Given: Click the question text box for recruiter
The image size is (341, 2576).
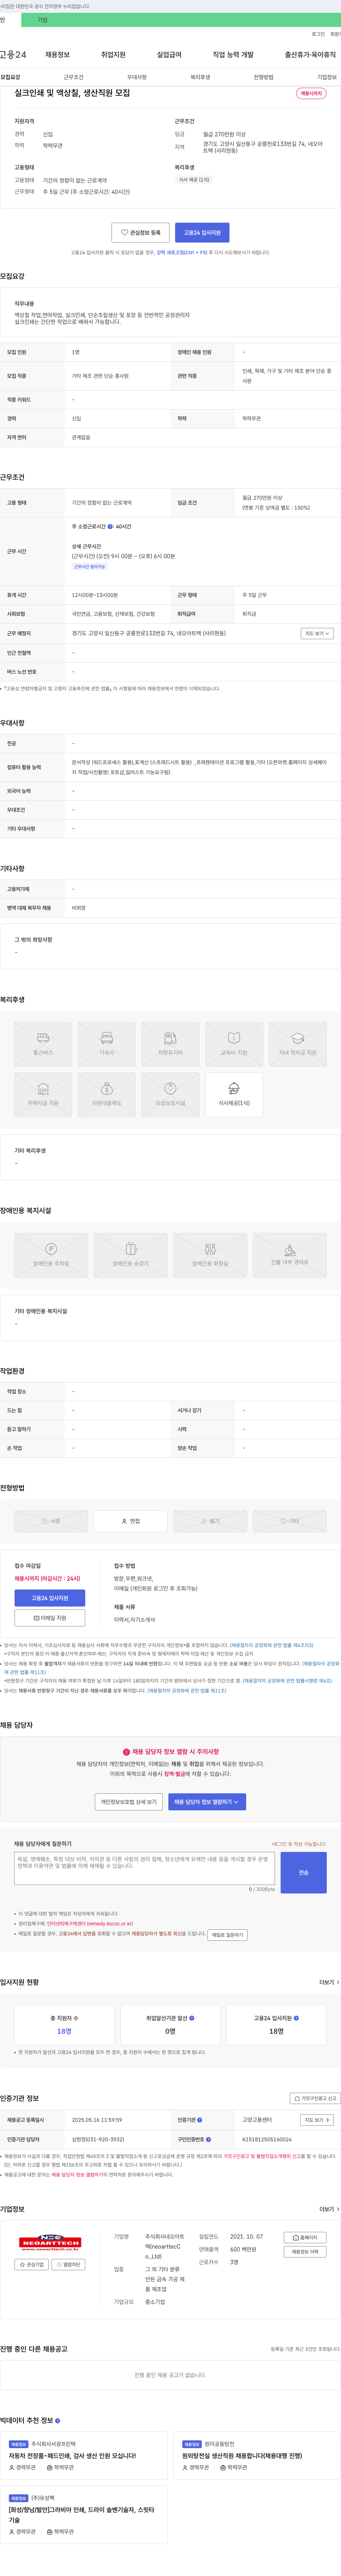Looking at the screenshot, I should [144, 1868].
